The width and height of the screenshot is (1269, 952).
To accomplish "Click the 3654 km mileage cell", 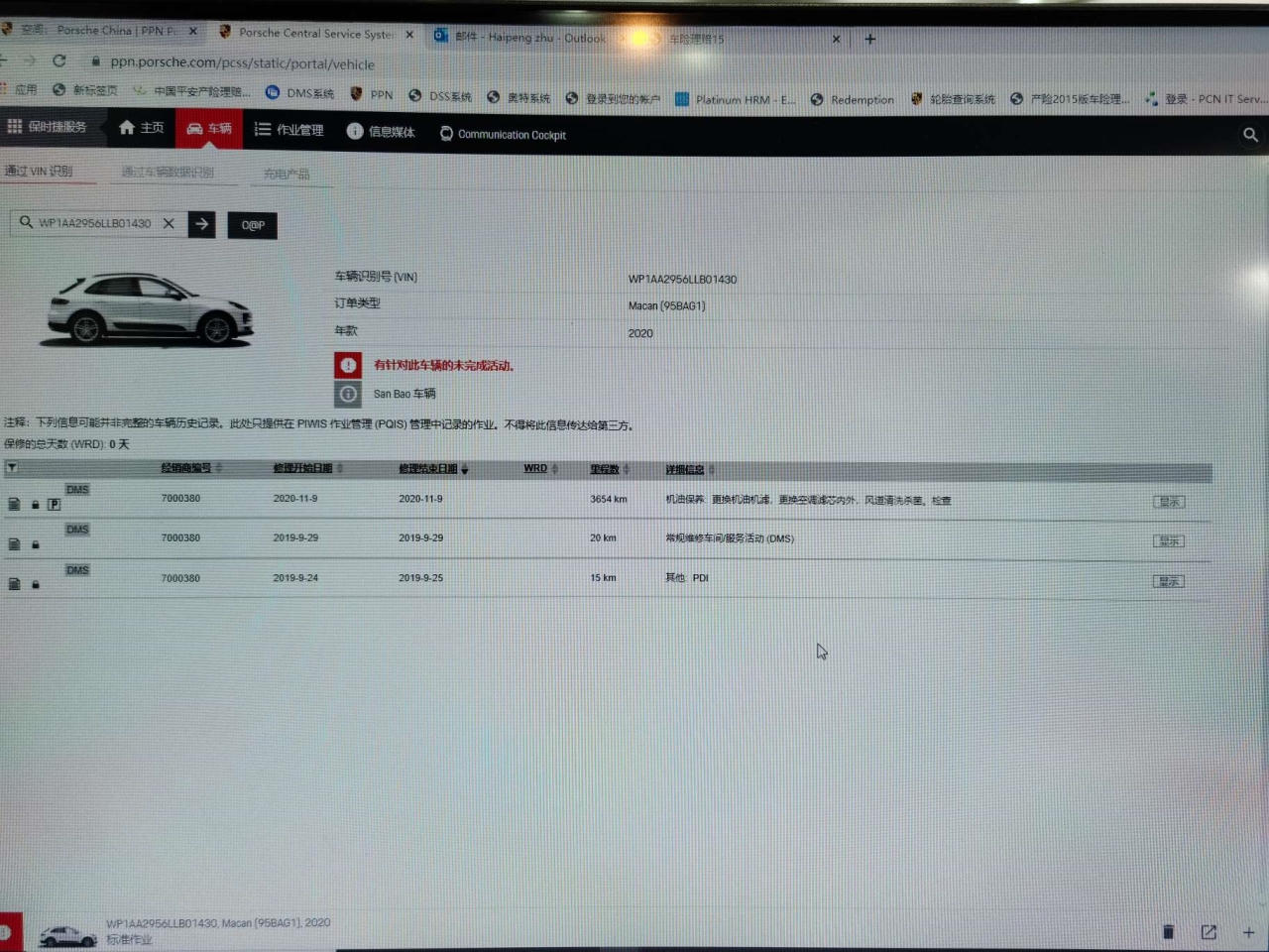I will click(609, 499).
